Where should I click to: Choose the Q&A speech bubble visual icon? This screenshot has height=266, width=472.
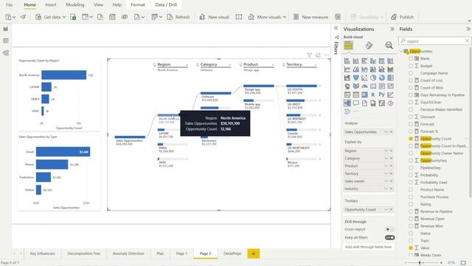pos(355,103)
